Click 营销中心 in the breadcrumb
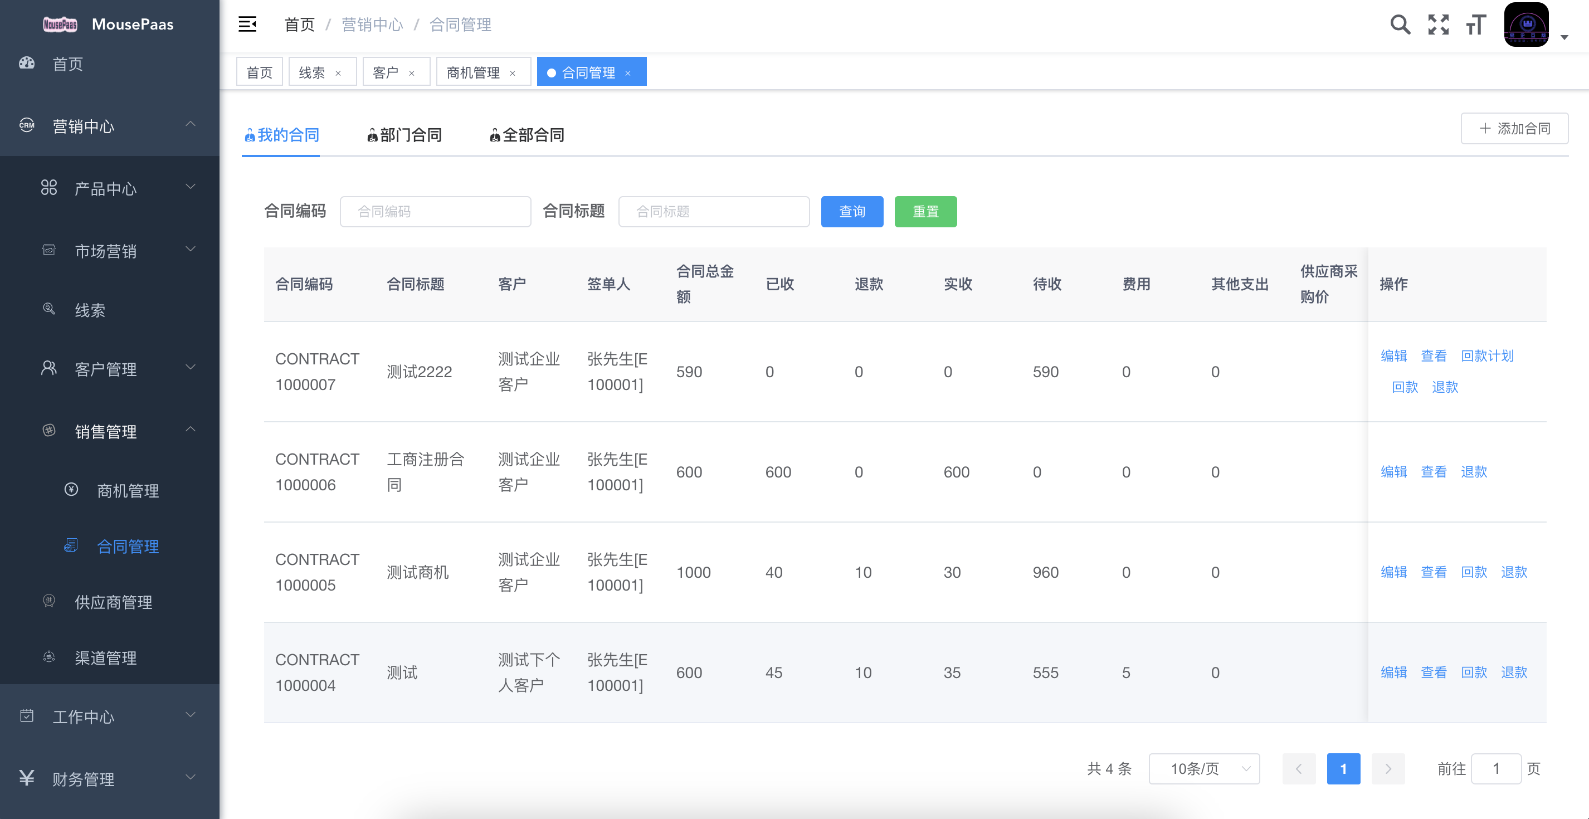Screen dimensions: 1589x819 pos(372,25)
